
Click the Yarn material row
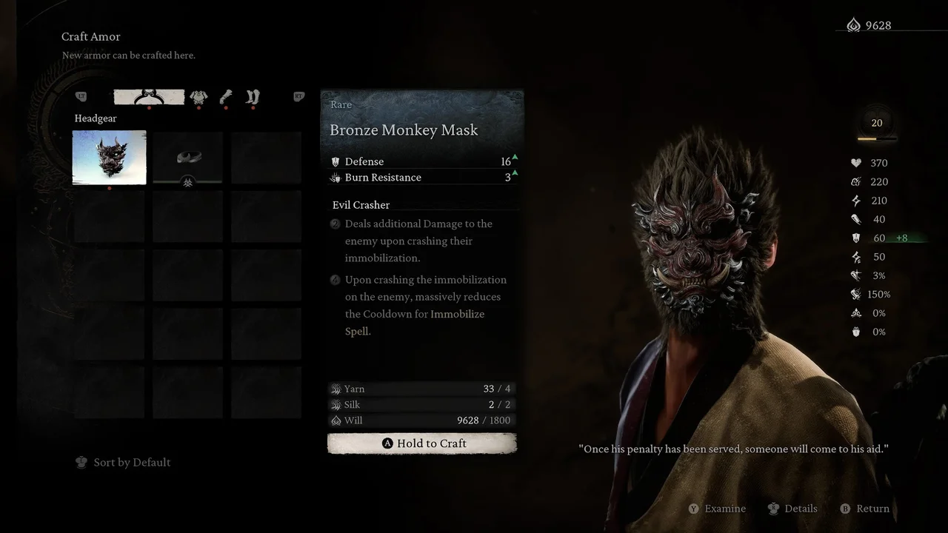pos(421,389)
